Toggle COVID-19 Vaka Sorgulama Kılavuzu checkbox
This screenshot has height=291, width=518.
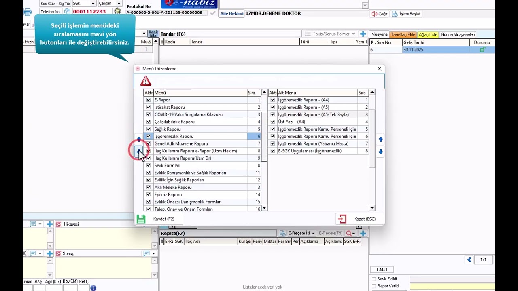point(149,114)
